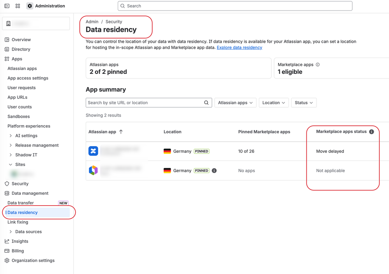Click the 10 of 26 pinned apps value
This screenshot has width=389, height=274.
246,151
